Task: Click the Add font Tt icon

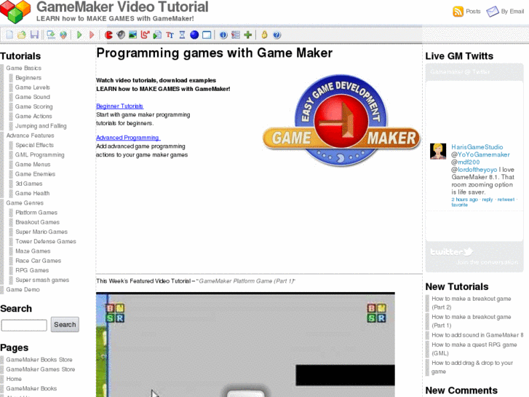Action: pos(170,35)
